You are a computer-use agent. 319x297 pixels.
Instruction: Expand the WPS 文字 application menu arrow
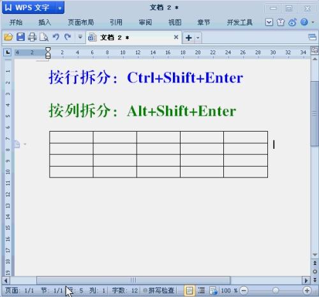[x=60, y=8]
